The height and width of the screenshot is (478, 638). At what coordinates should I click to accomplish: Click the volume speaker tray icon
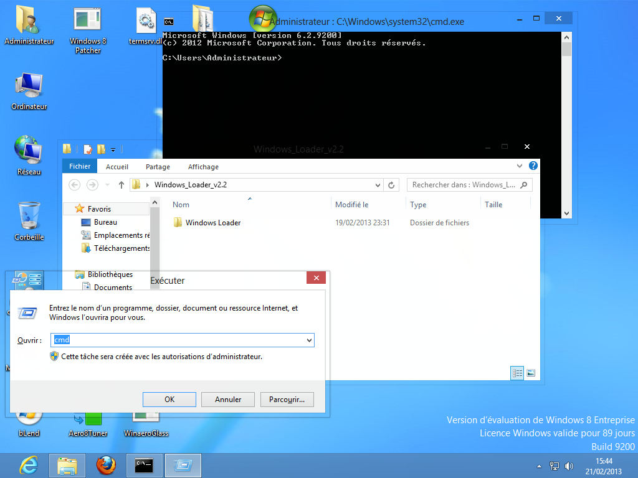(x=569, y=466)
